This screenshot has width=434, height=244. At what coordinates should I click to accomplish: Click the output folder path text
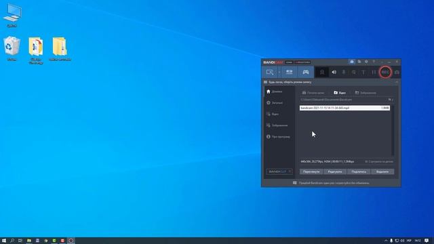326,100
